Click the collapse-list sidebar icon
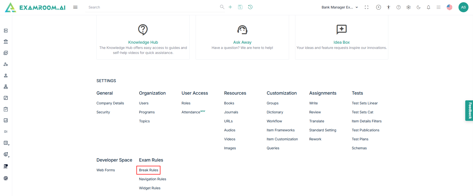 click(6, 132)
